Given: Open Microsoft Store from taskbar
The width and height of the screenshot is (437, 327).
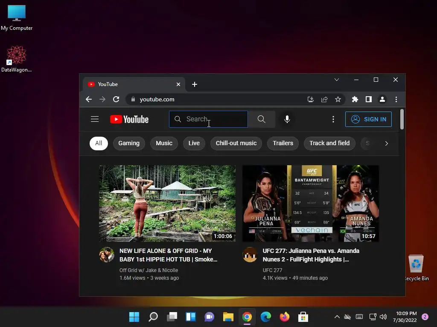Looking at the screenshot, I should coord(303,317).
